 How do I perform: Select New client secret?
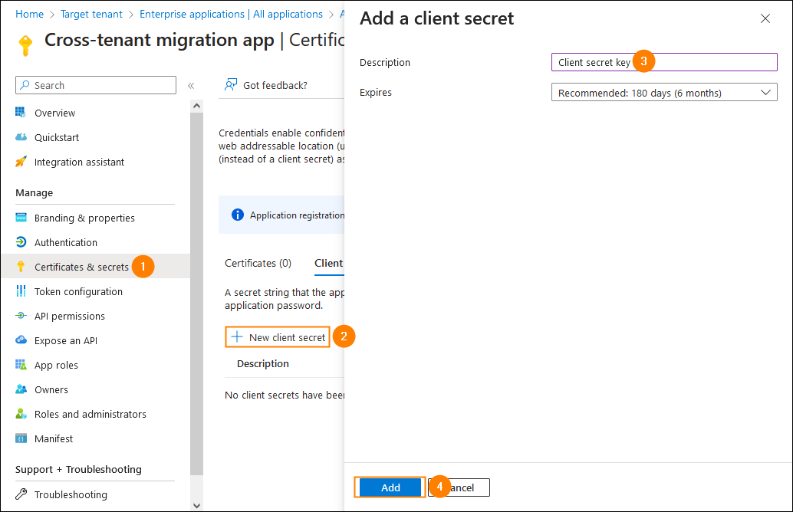[x=277, y=336]
